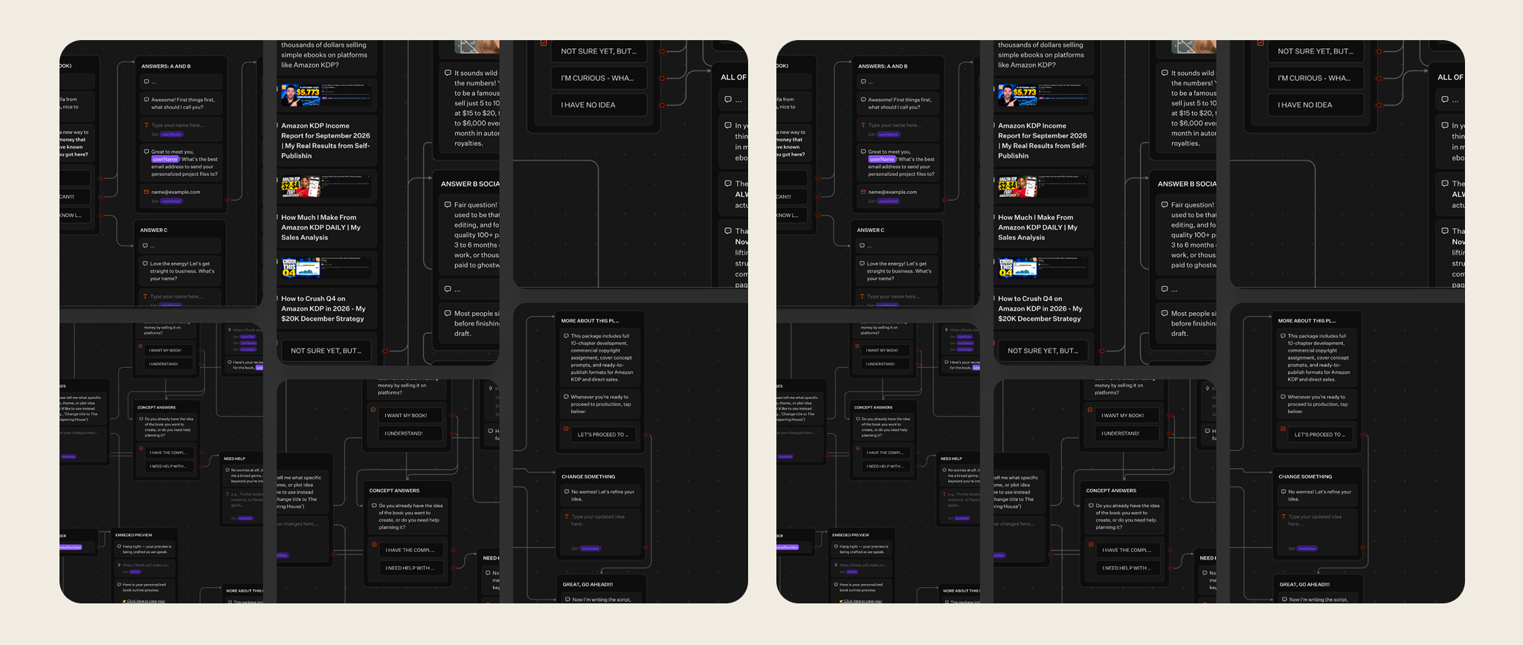This screenshot has height=645, width=1523.
Task: Open the $5,773 video thumbnail in left collage
Action: click(x=300, y=96)
